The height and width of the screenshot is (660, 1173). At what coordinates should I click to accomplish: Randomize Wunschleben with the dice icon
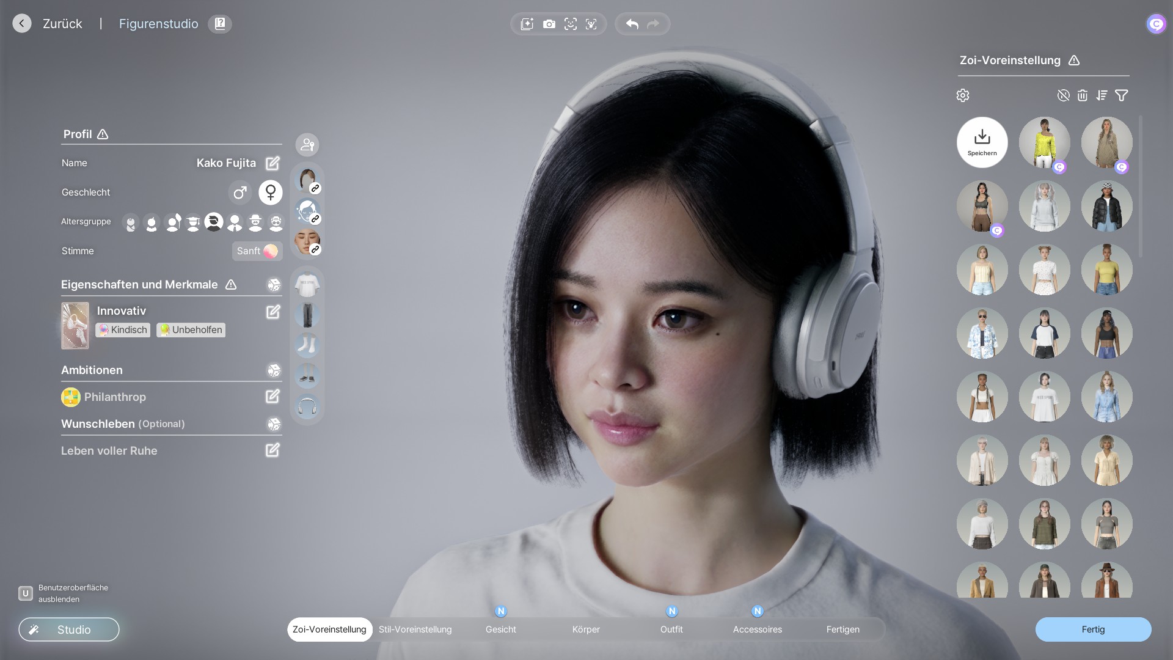[274, 424]
